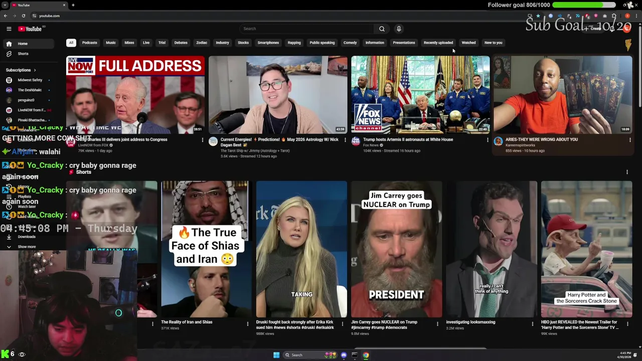Open The Deshbhakt subscription
This screenshot has height=361, width=642.
[29, 90]
